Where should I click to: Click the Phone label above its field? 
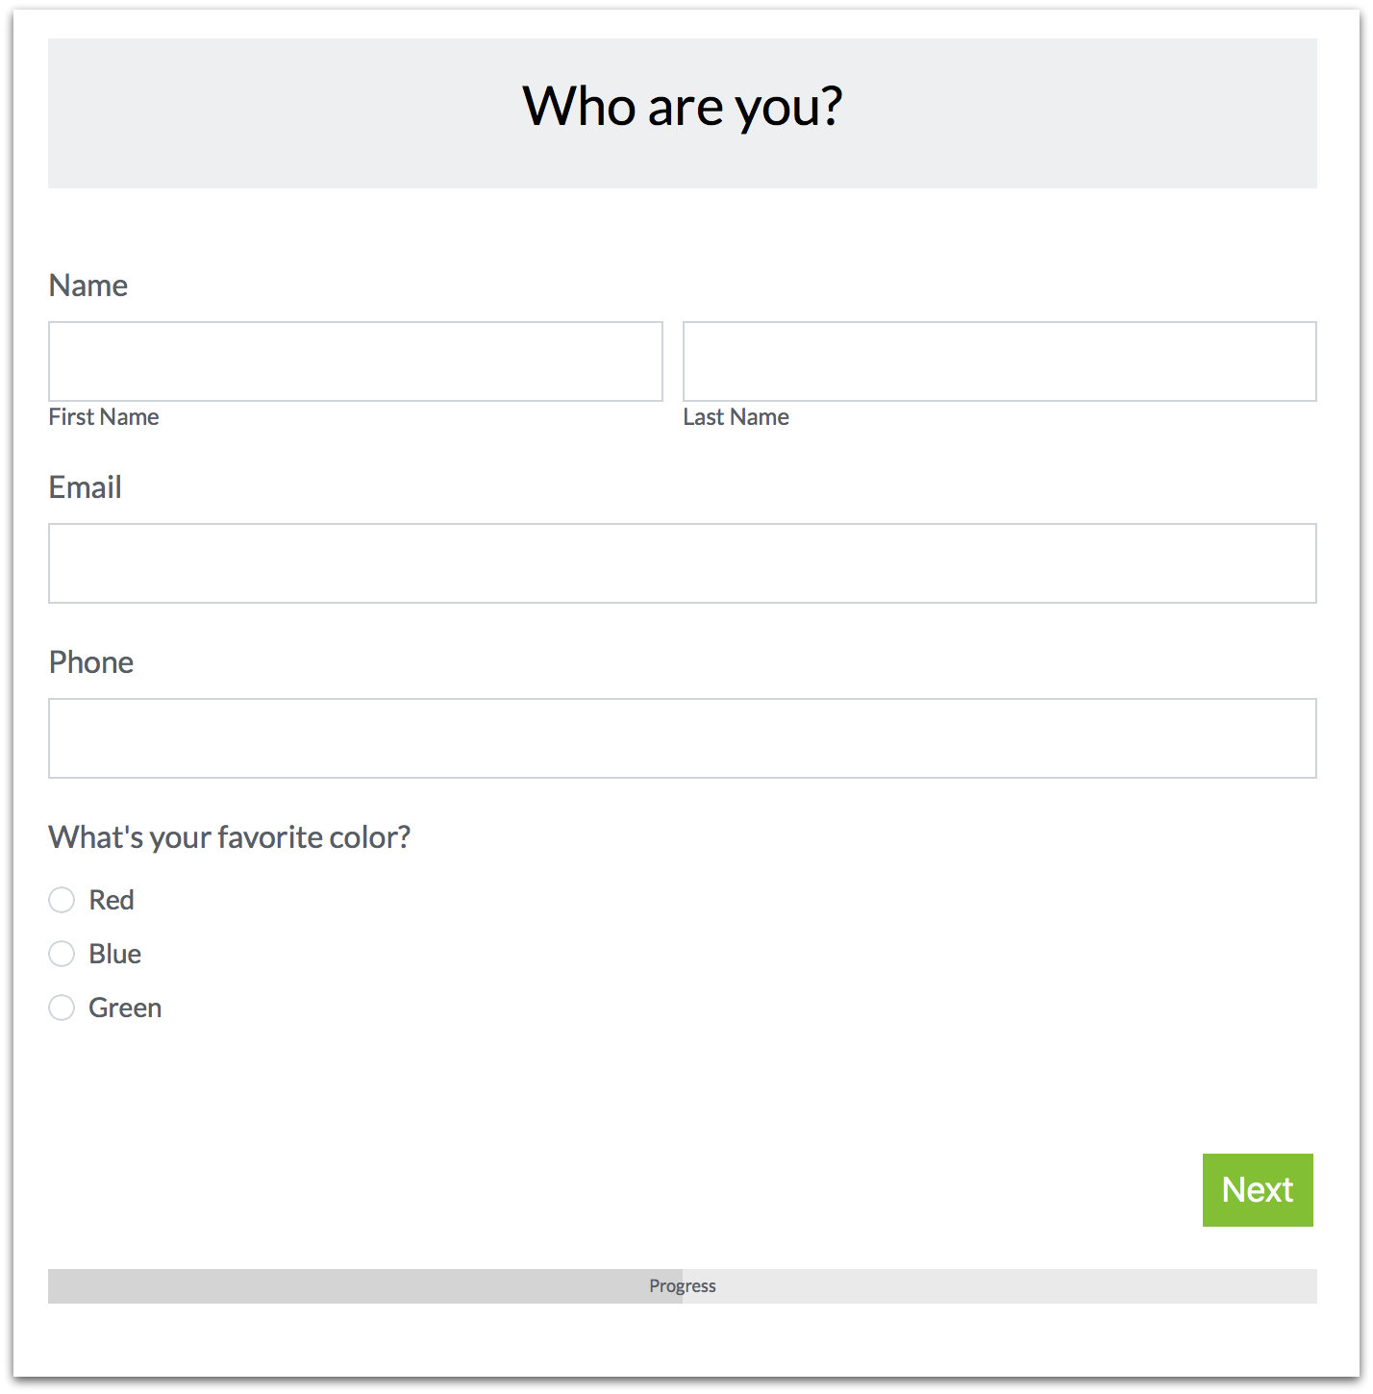pos(91,661)
